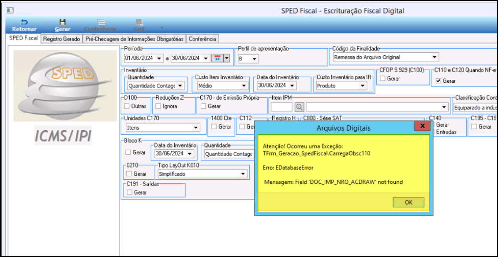498x257 pixels.
Task: Enable C170 de Emissão Própria Gerar checkbox
Action: point(204,106)
